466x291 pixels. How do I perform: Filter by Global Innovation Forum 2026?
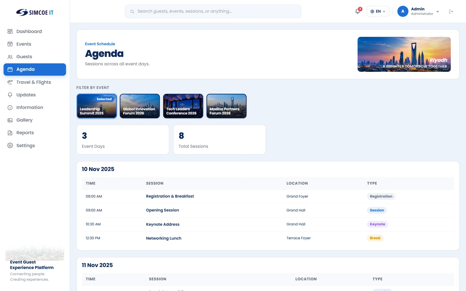tap(140, 106)
